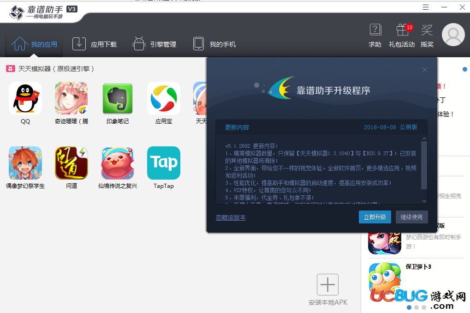This screenshot has width=470, height=313.
Task: Click update notes scrollbar up arrow
Action: coord(424,138)
